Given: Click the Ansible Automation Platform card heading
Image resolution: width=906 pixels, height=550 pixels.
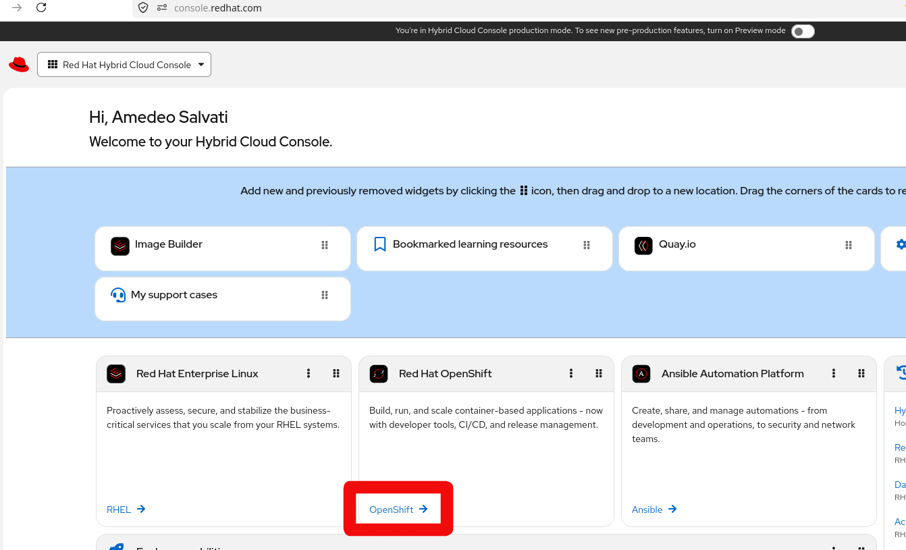Looking at the screenshot, I should point(732,374).
